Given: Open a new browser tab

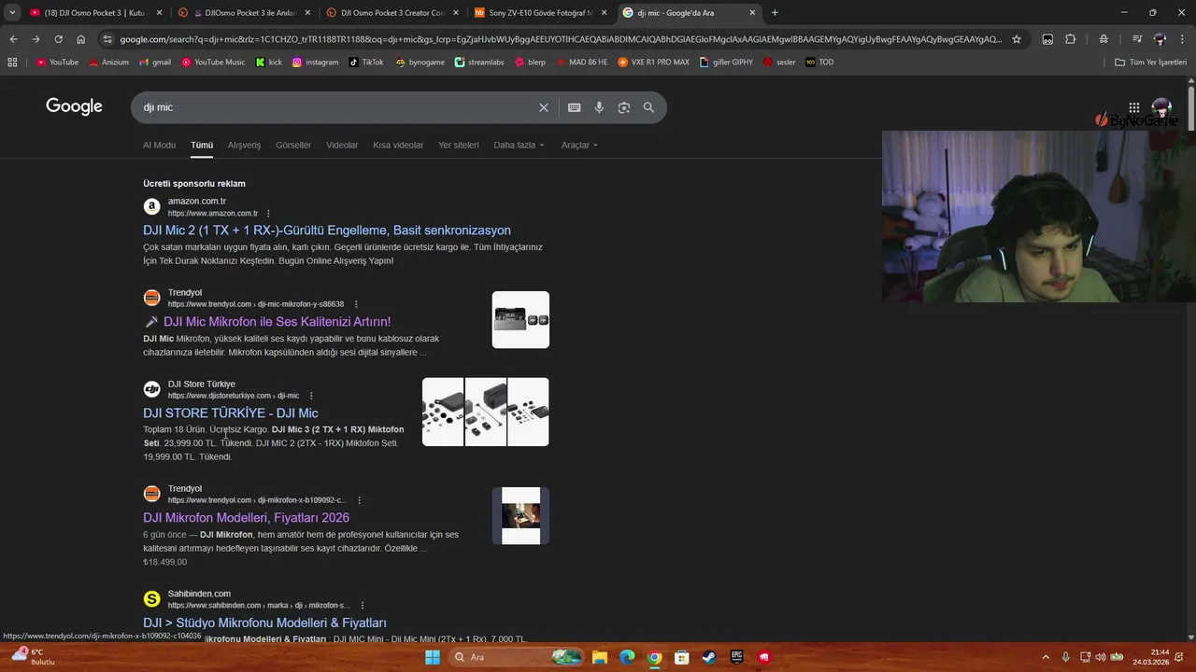Looking at the screenshot, I should 775,13.
